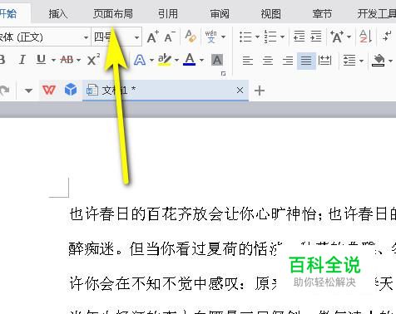
Task: Click the blue cube icon
Action: point(71,90)
